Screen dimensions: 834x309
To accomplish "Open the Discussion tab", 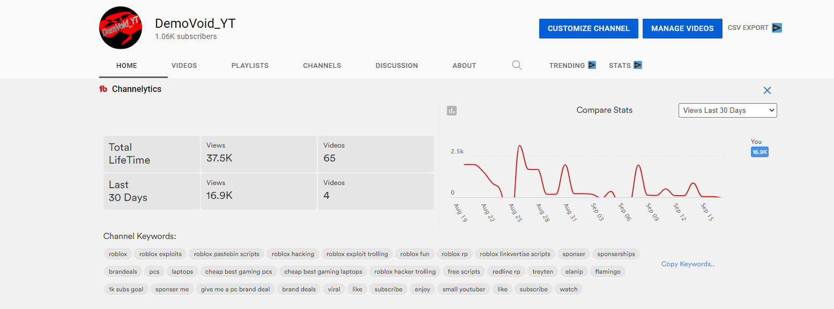I will click(397, 66).
